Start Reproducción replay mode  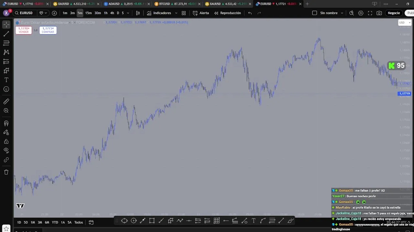[227, 13]
